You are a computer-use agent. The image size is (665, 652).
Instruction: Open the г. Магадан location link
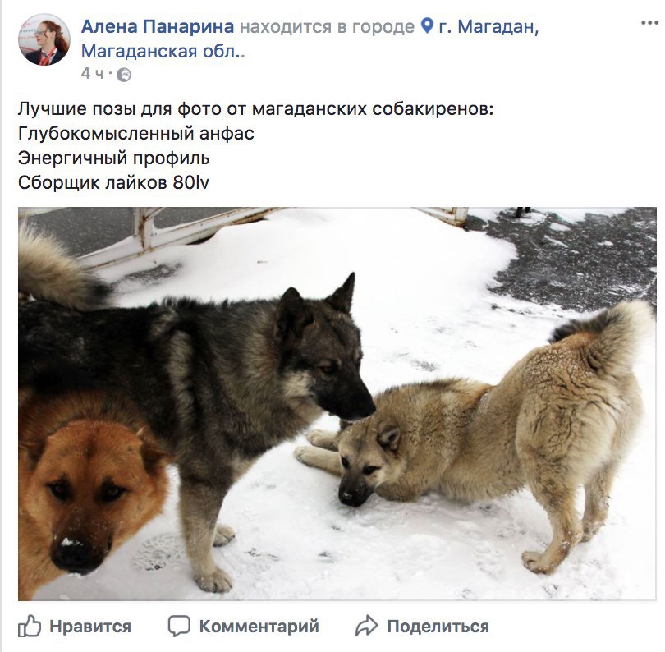click(x=488, y=27)
